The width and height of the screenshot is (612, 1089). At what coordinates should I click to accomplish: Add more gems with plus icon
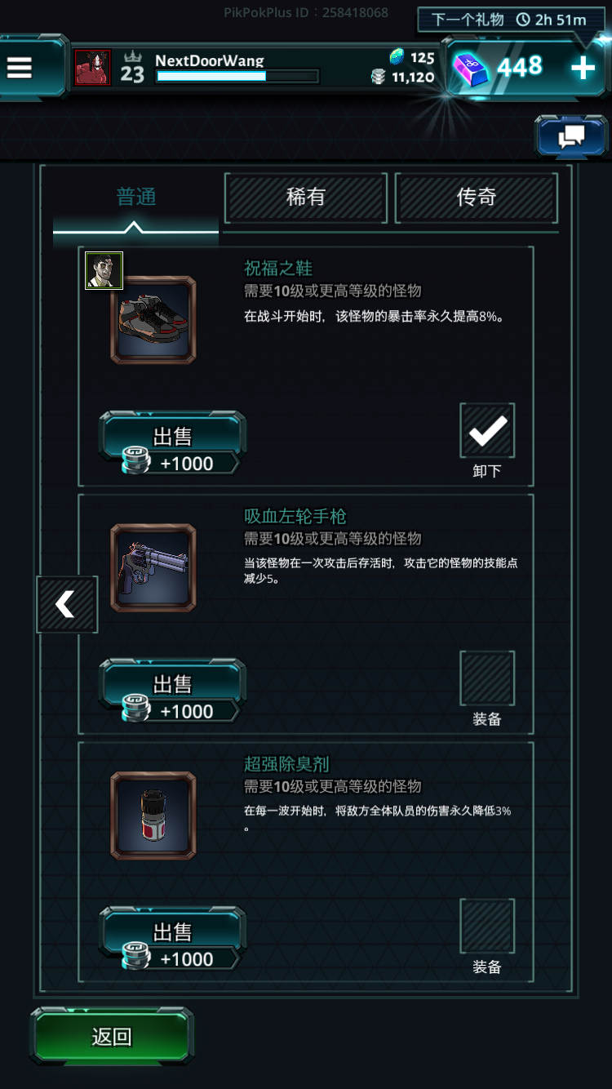pos(583,68)
